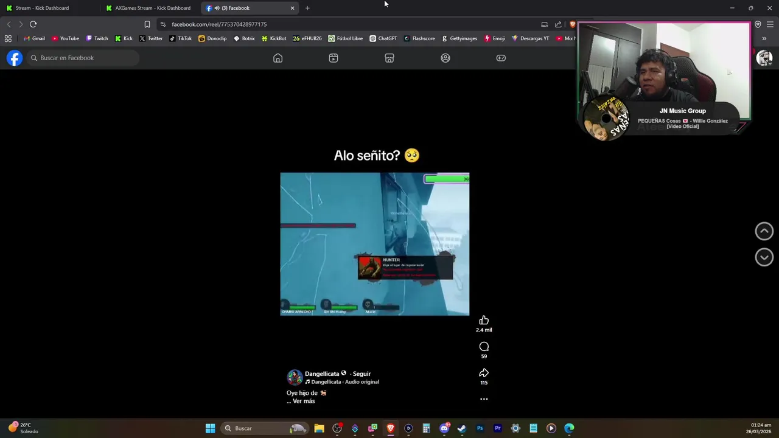Open the eFHUB26 bookmark

(x=307, y=38)
